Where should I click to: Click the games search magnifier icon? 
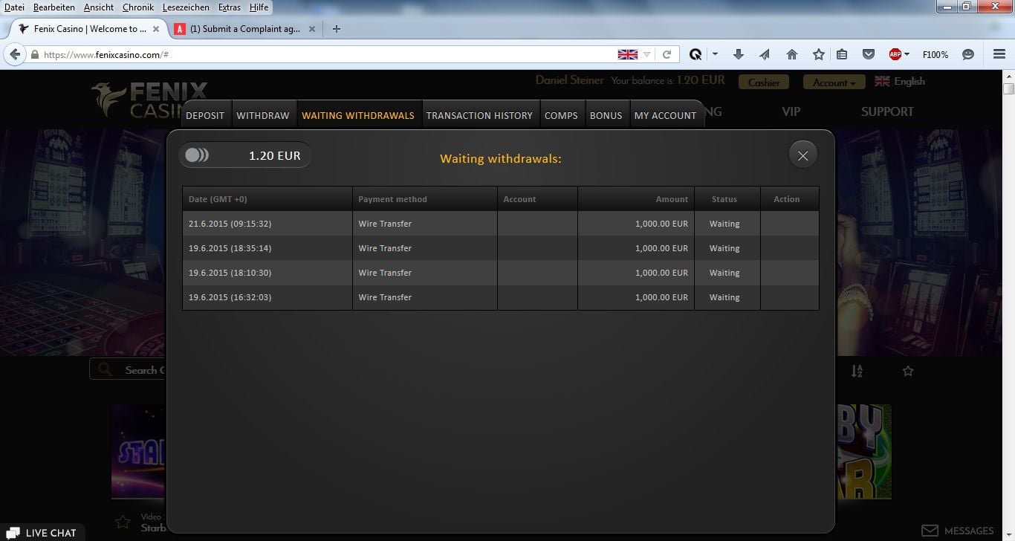(105, 369)
